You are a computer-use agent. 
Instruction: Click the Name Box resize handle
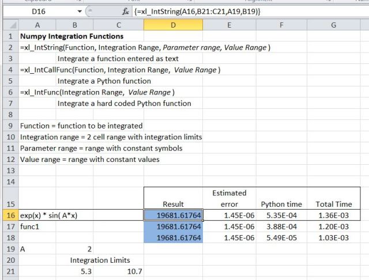coord(91,12)
